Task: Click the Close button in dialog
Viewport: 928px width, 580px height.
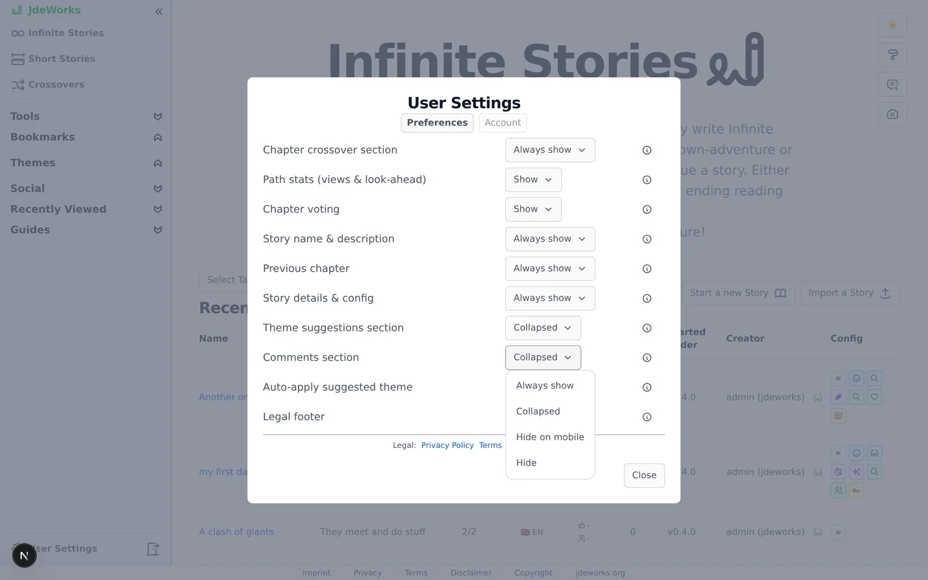Action: [x=644, y=476]
